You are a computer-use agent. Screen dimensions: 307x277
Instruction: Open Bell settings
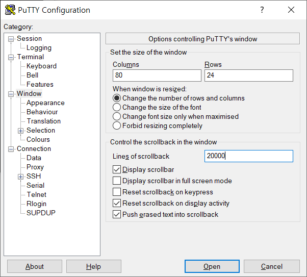pos(32,75)
